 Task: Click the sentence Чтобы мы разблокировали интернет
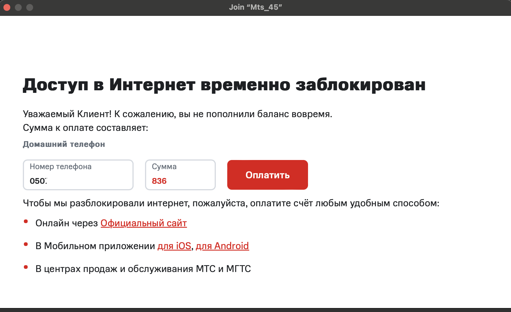tap(231, 203)
